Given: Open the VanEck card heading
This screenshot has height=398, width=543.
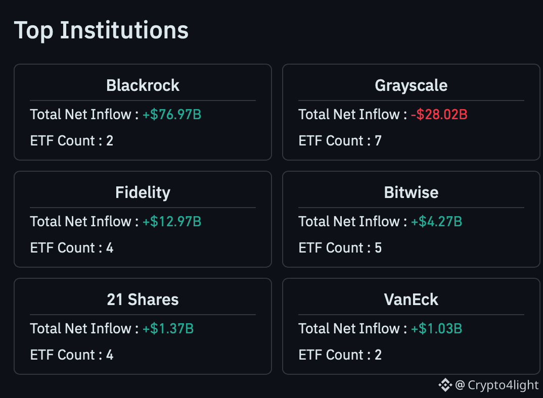Looking at the screenshot, I should coord(411,300).
